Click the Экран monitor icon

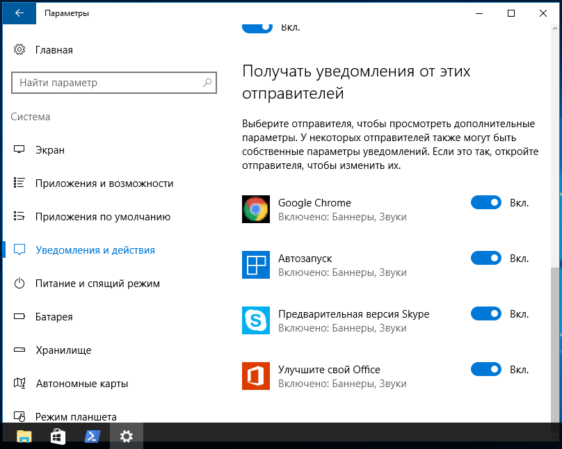pyautogui.click(x=19, y=149)
